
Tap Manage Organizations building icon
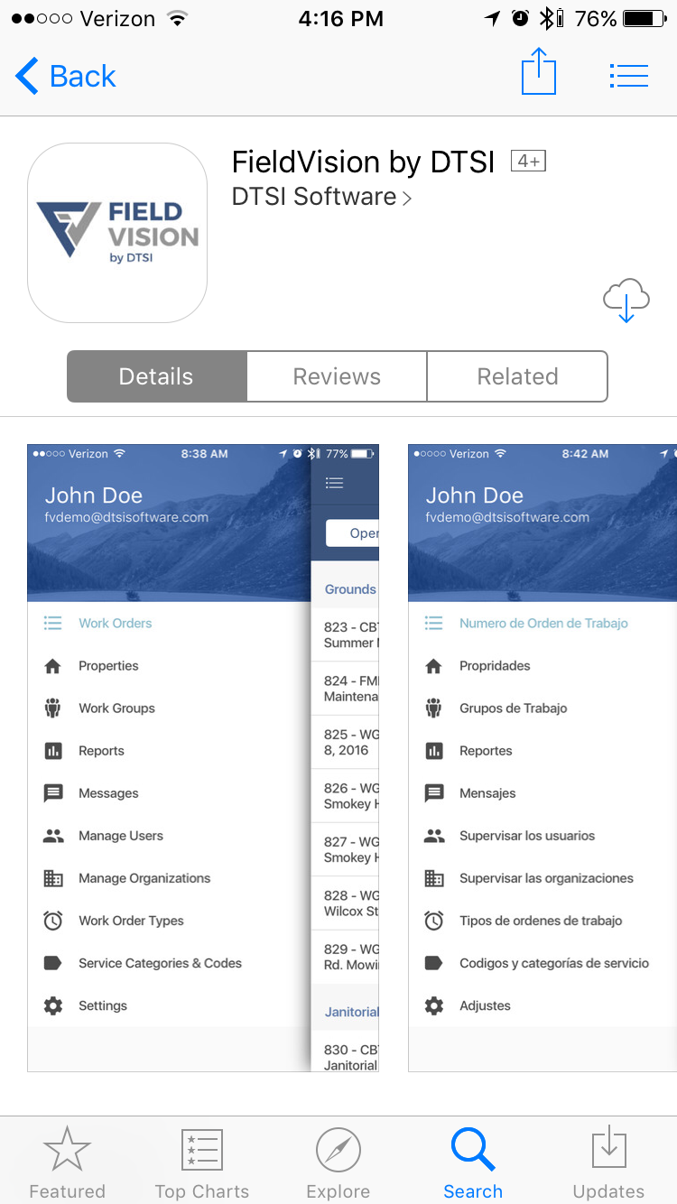tap(53, 878)
